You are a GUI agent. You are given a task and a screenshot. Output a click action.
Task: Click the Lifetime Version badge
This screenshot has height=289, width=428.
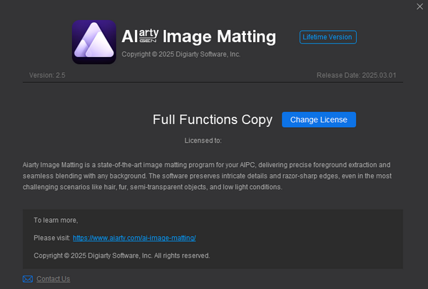point(327,37)
